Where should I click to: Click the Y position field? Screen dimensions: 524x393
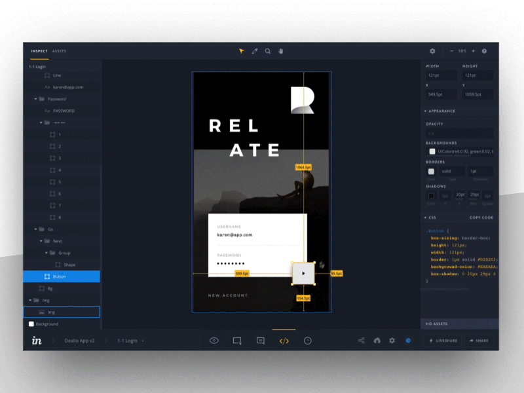pyautogui.click(x=478, y=94)
